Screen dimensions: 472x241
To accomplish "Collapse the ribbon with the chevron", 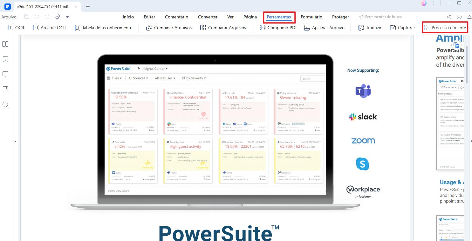I will click(x=469, y=17).
